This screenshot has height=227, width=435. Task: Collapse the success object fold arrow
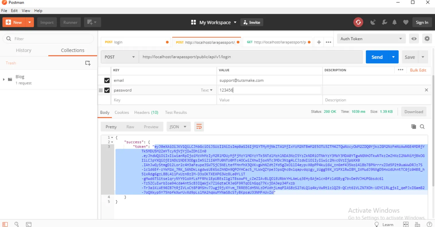[x=112, y=142]
